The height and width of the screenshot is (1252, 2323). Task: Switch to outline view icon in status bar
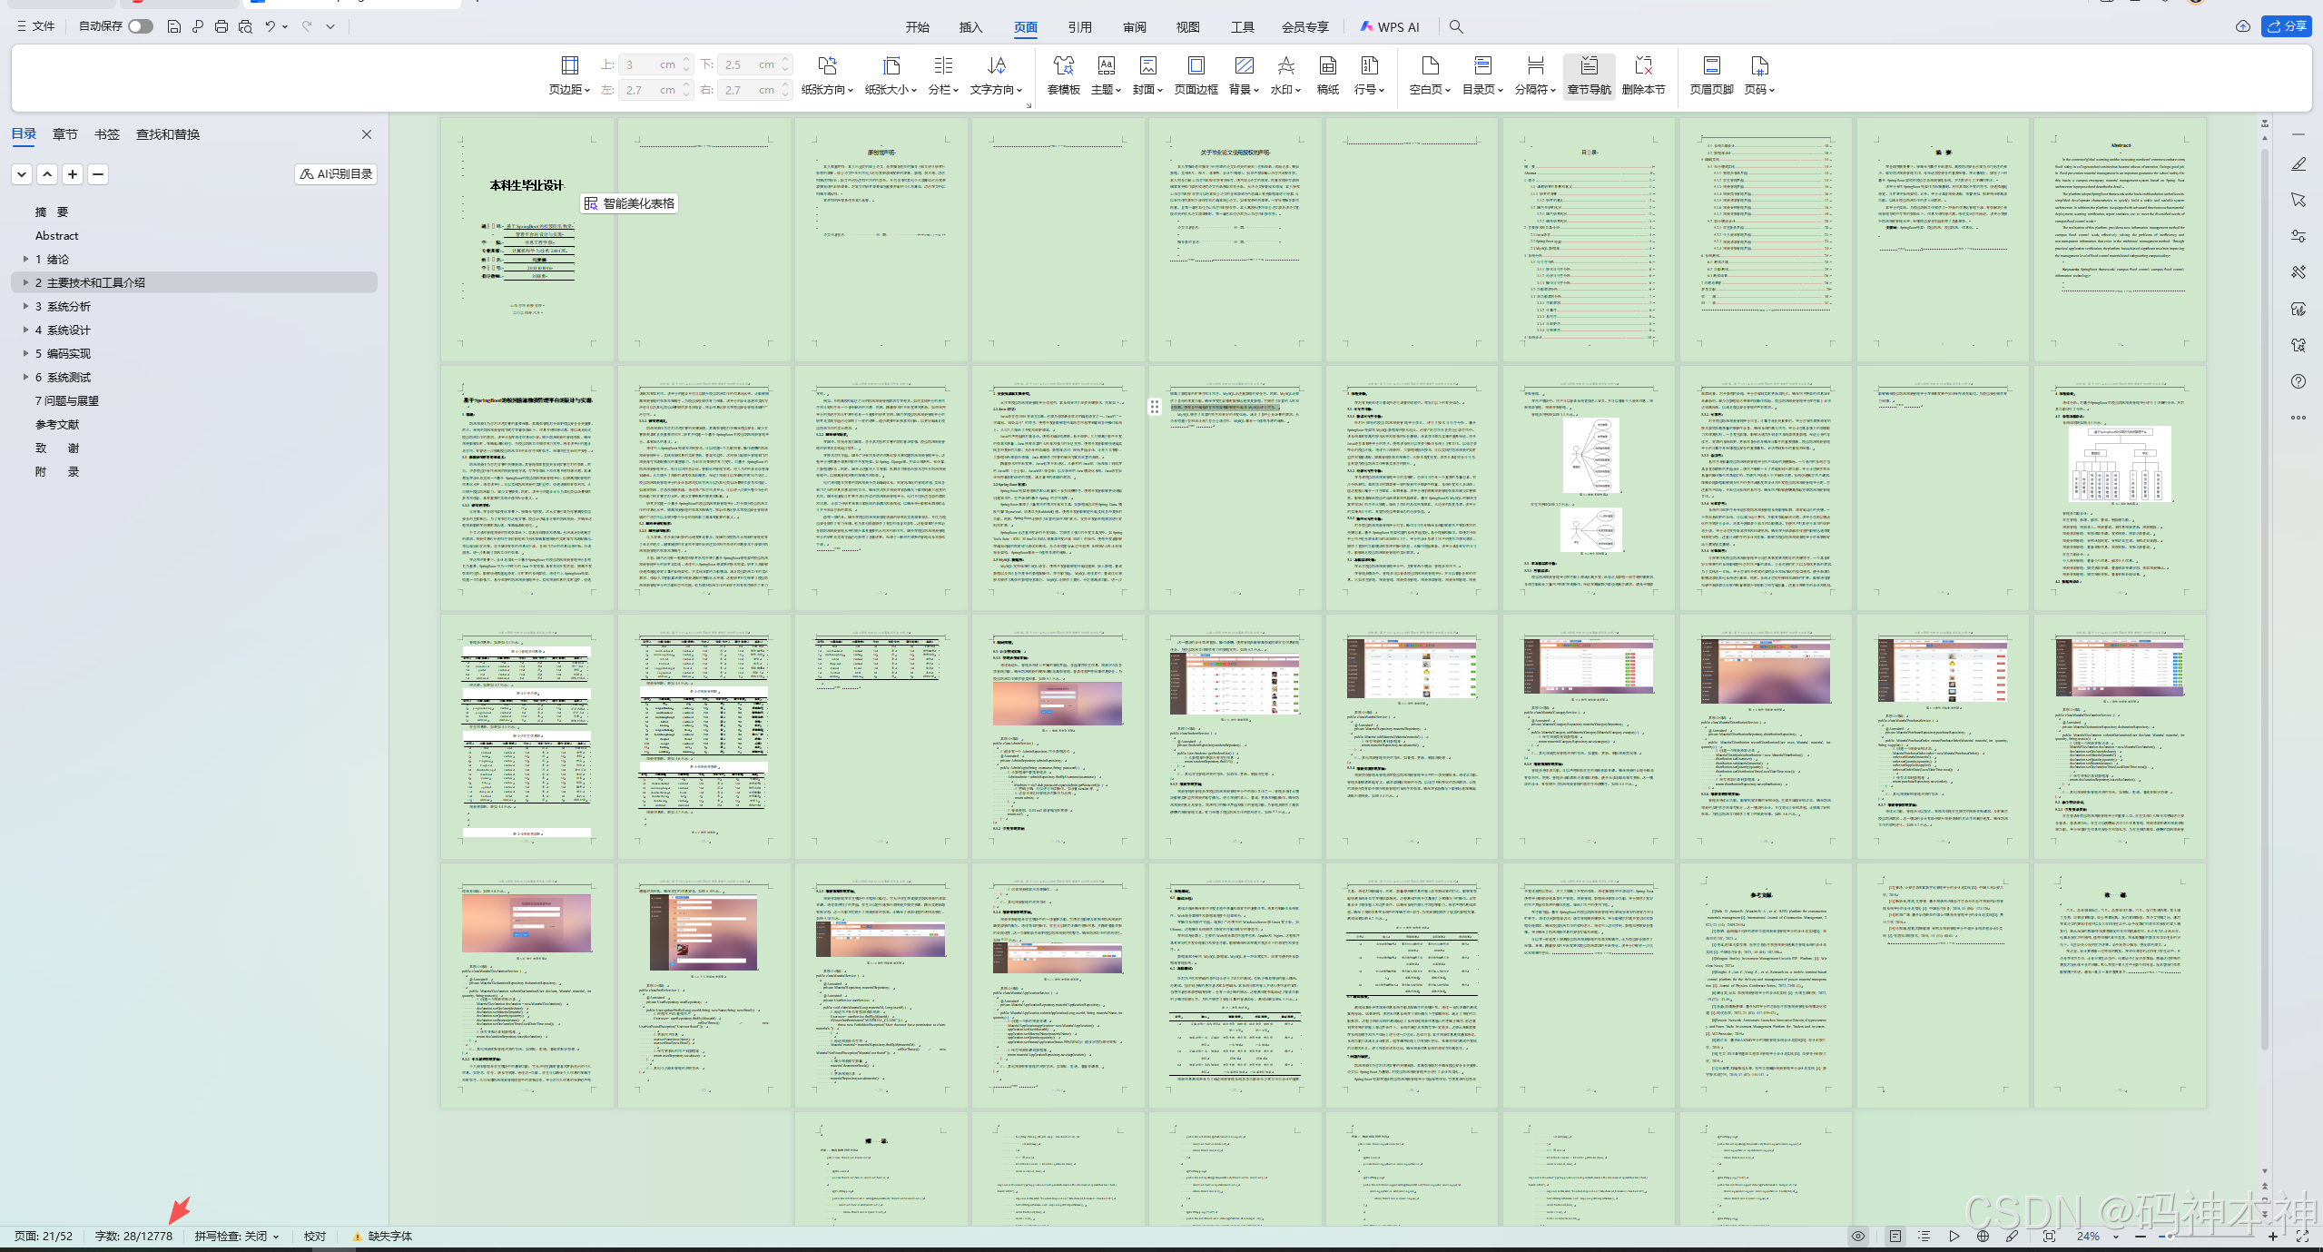[x=1924, y=1236]
